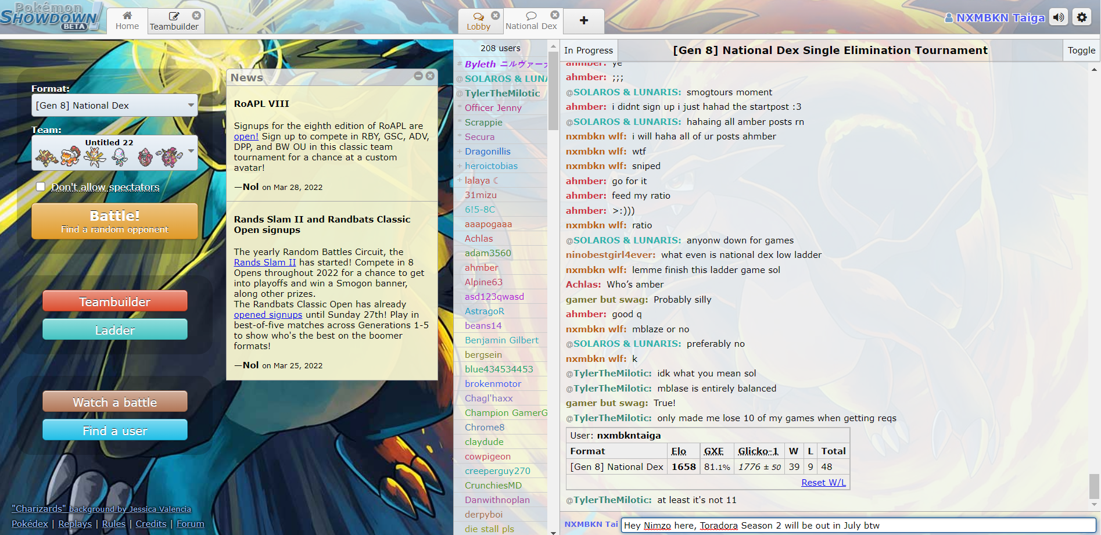Open the Rands Slam II signup link
1101x535 pixels.
tap(265, 262)
